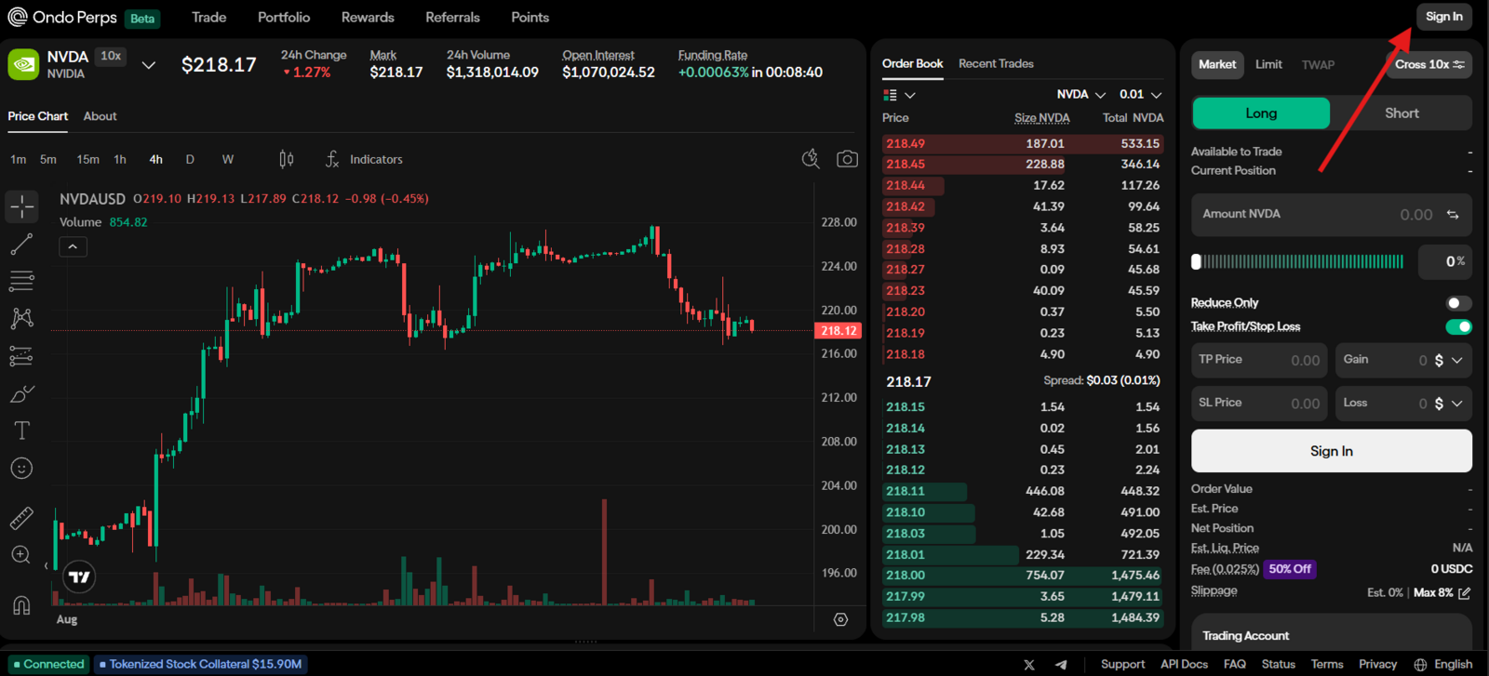The height and width of the screenshot is (676, 1489).
Task: Click the Ondo Perps logo
Action: tap(62, 18)
